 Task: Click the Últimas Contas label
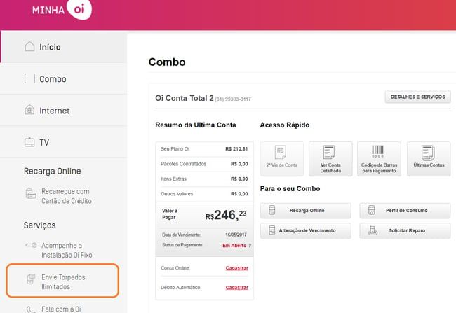coord(429,165)
